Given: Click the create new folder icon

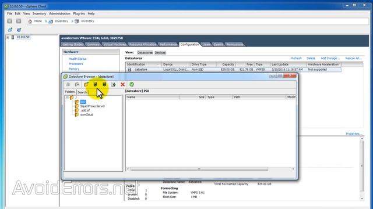Looking at the screenshot, I should (86, 84).
